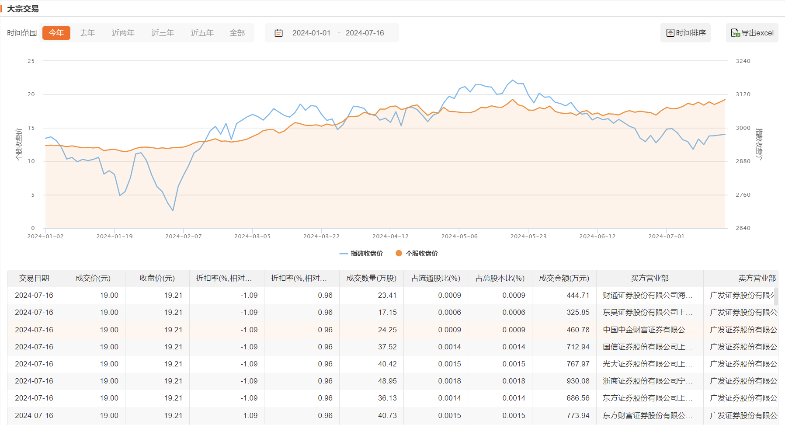Click the time sort icon
This screenshot has width=785, height=425.
tap(670, 33)
